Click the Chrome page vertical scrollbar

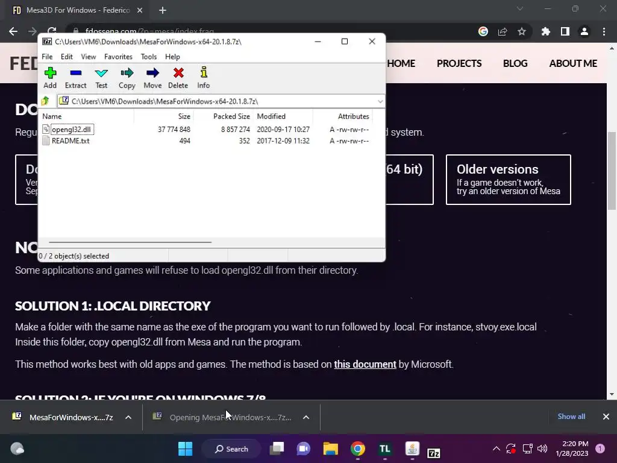click(612, 171)
